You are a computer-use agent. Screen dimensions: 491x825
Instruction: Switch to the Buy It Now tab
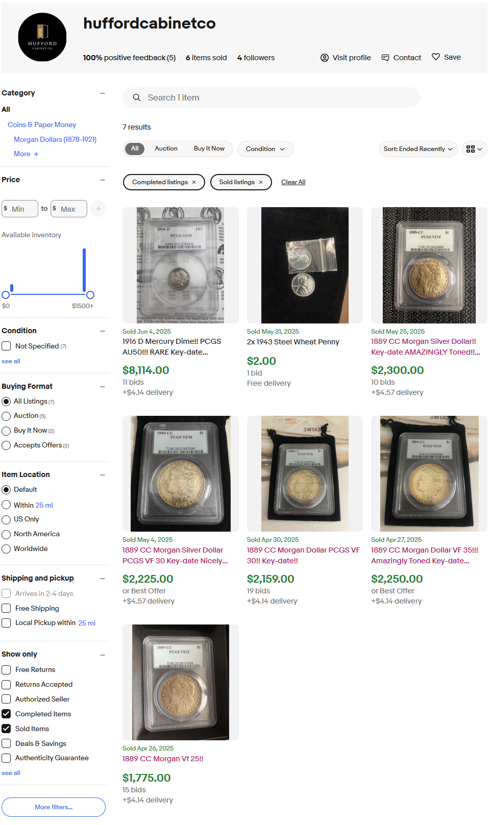coord(209,148)
